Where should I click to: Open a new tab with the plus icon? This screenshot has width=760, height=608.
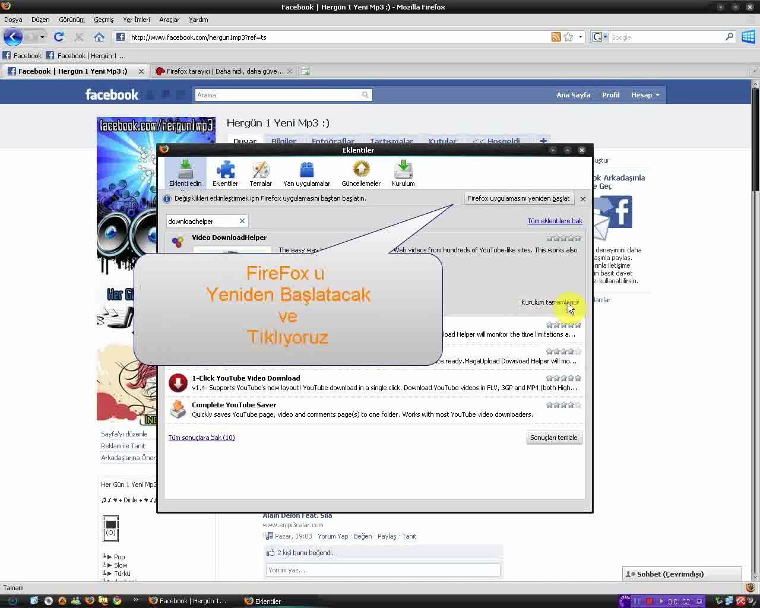click(x=305, y=71)
